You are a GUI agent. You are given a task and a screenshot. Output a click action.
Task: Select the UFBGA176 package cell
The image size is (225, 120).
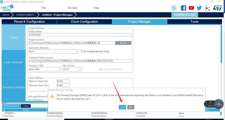coord(141,113)
